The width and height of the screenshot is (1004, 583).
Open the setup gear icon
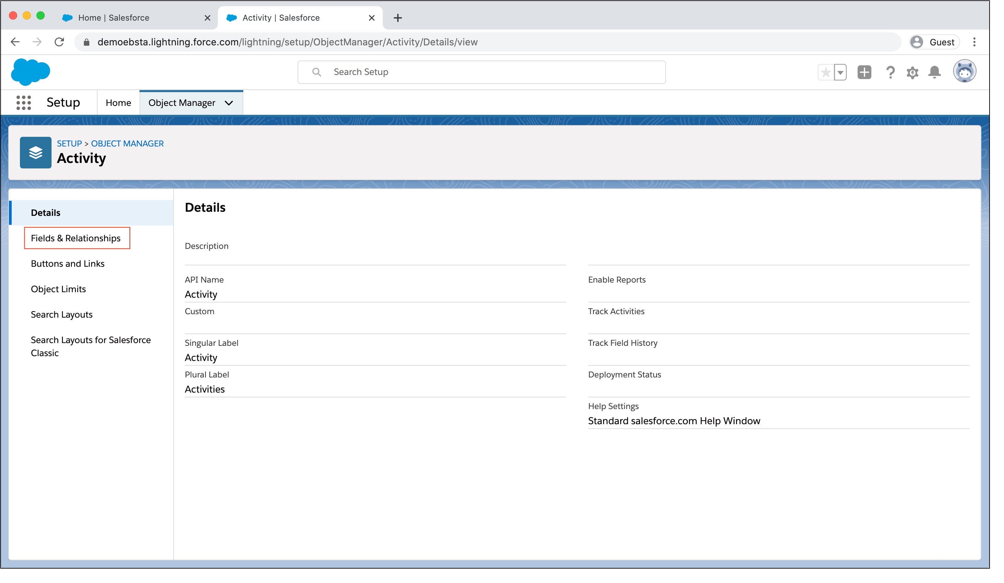pos(912,73)
